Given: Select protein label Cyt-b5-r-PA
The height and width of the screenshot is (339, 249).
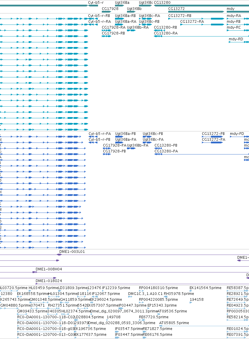Looking at the screenshot, I should pos(100,134).
